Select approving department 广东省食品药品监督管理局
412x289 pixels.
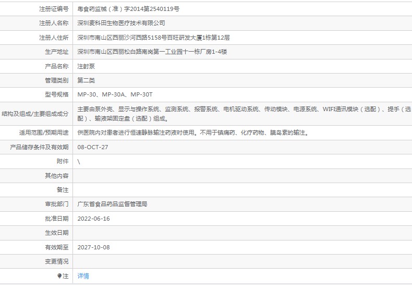click(112, 204)
